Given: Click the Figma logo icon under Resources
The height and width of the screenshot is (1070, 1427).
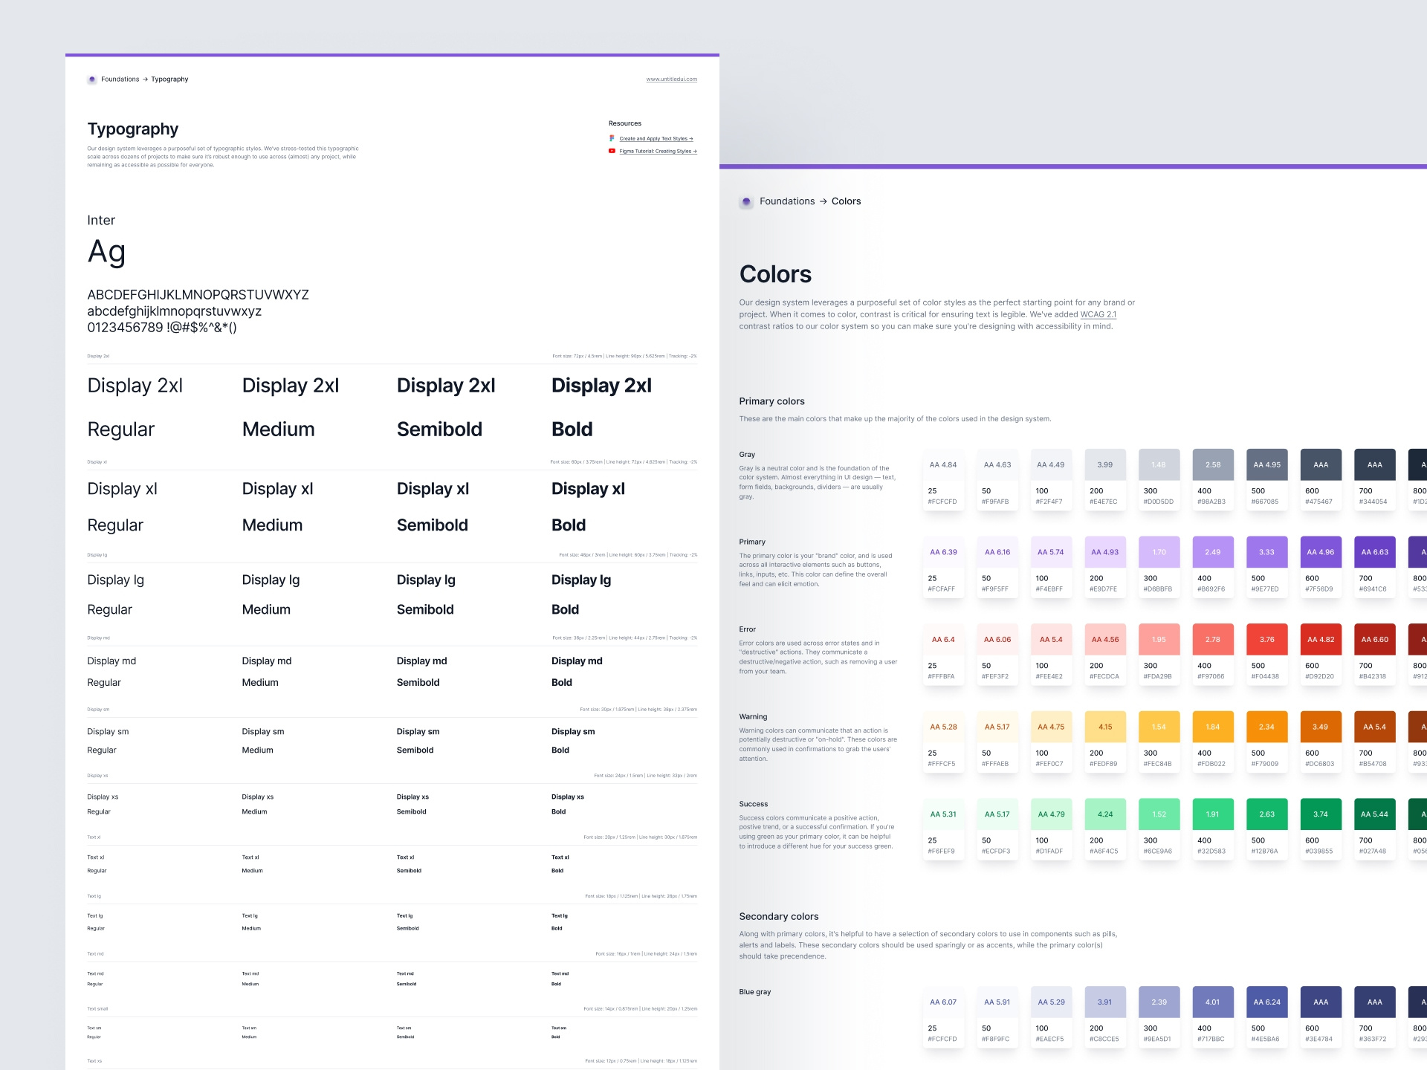Looking at the screenshot, I should (612, 138).
